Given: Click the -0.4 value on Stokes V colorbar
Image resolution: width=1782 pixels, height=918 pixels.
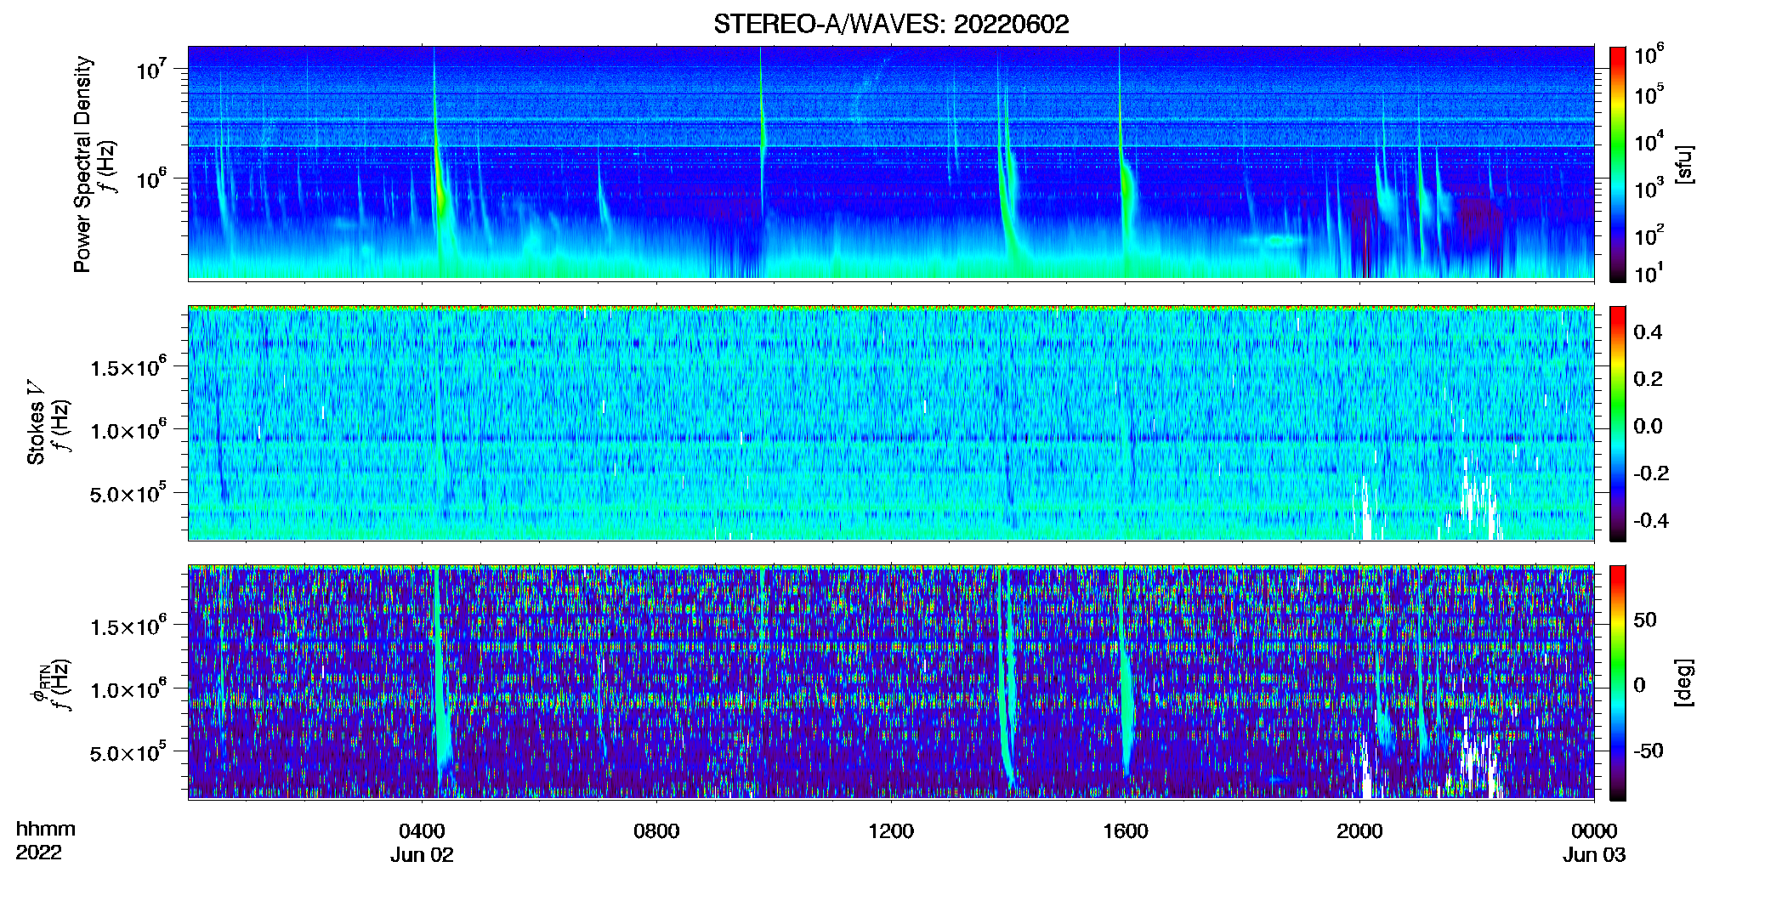Looking at the screenshot, I should (1651, 520).
